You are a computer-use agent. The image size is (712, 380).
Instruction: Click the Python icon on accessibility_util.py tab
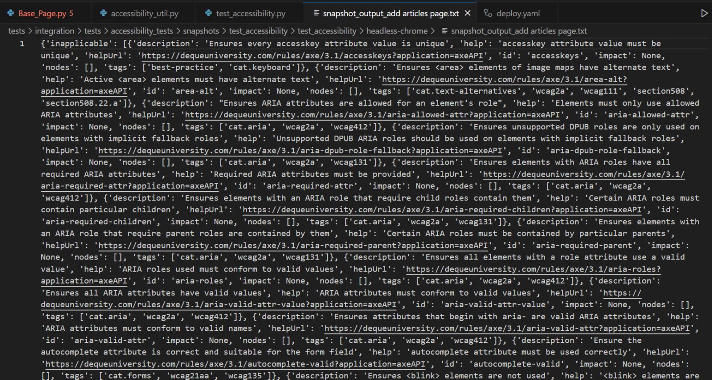(103, 13)
